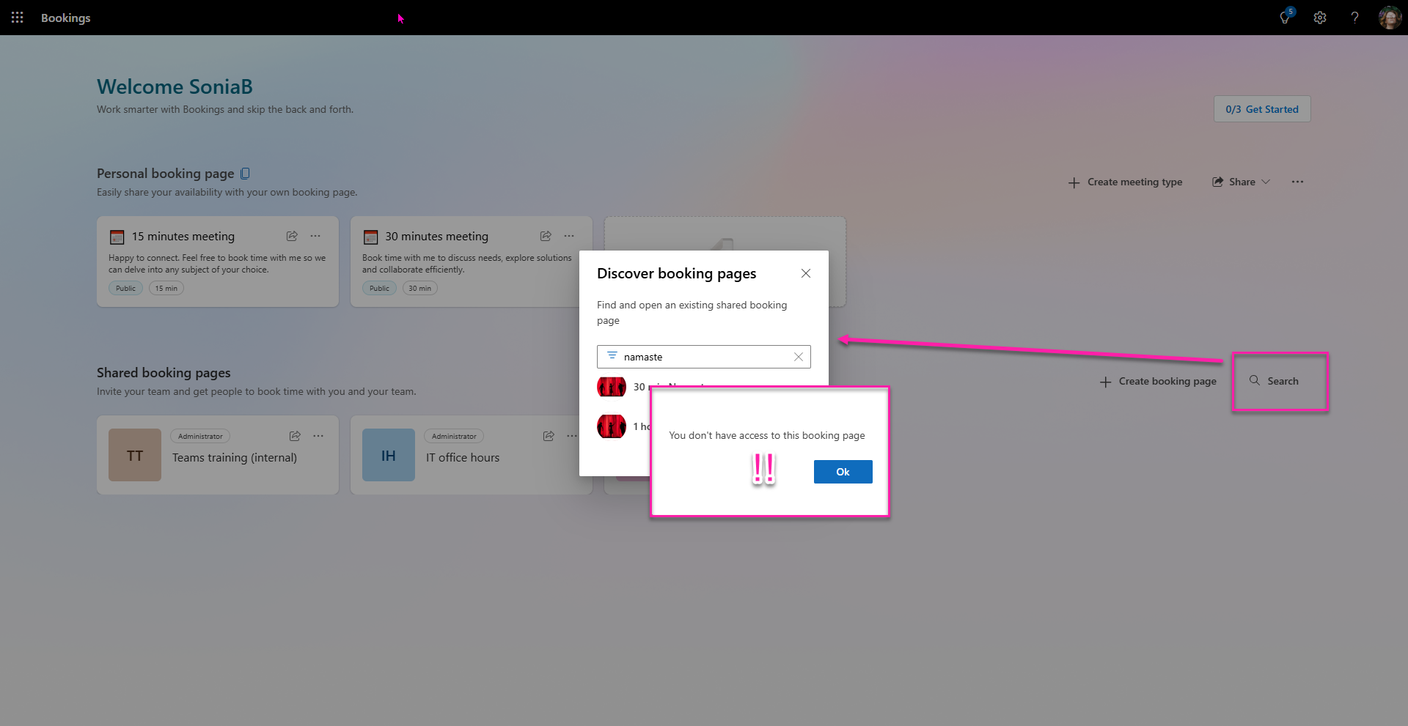1408x726 pixels.
Task: Open more options for Teams training (internal)
Action: pyautogui.click(x=318, y=436)
